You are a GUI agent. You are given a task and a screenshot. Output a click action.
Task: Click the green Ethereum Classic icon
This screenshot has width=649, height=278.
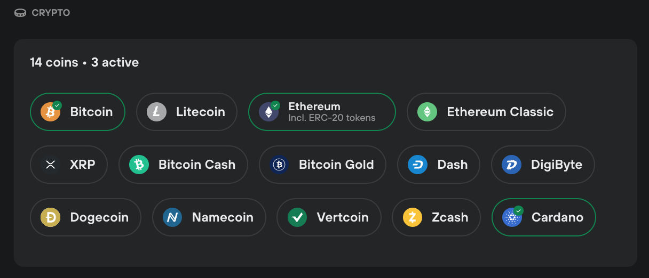point(427,112)
